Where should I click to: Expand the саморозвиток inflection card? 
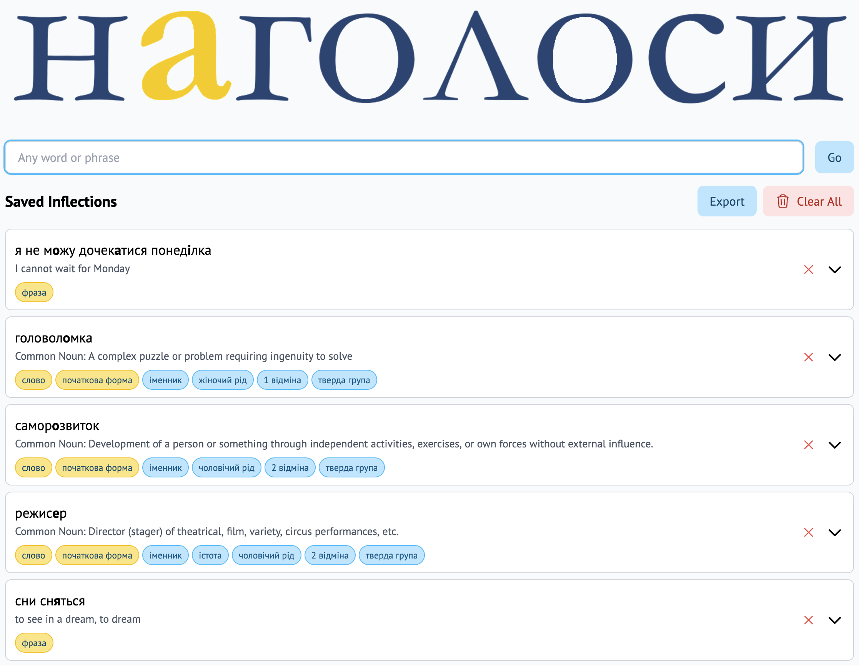834,445
